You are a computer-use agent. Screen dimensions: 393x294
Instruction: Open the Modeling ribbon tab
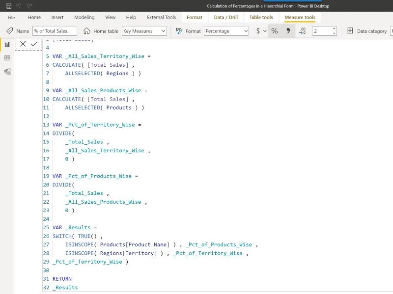click(84, 17)
